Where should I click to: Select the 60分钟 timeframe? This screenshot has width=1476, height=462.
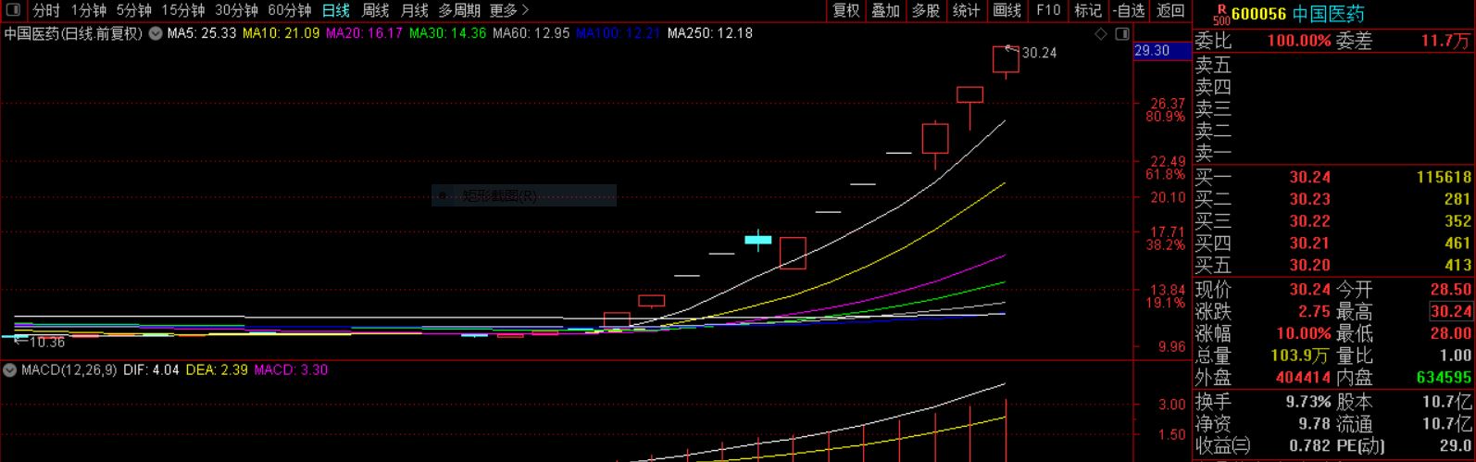[x=289, y=10]
